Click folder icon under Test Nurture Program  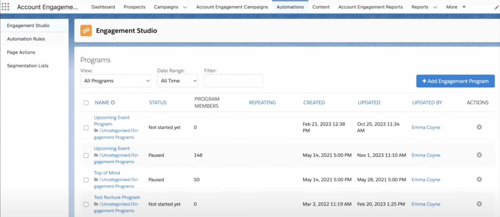96,204
